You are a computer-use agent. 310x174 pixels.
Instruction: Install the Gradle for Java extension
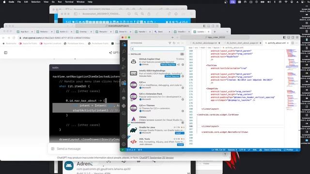(x=178, y=133)
